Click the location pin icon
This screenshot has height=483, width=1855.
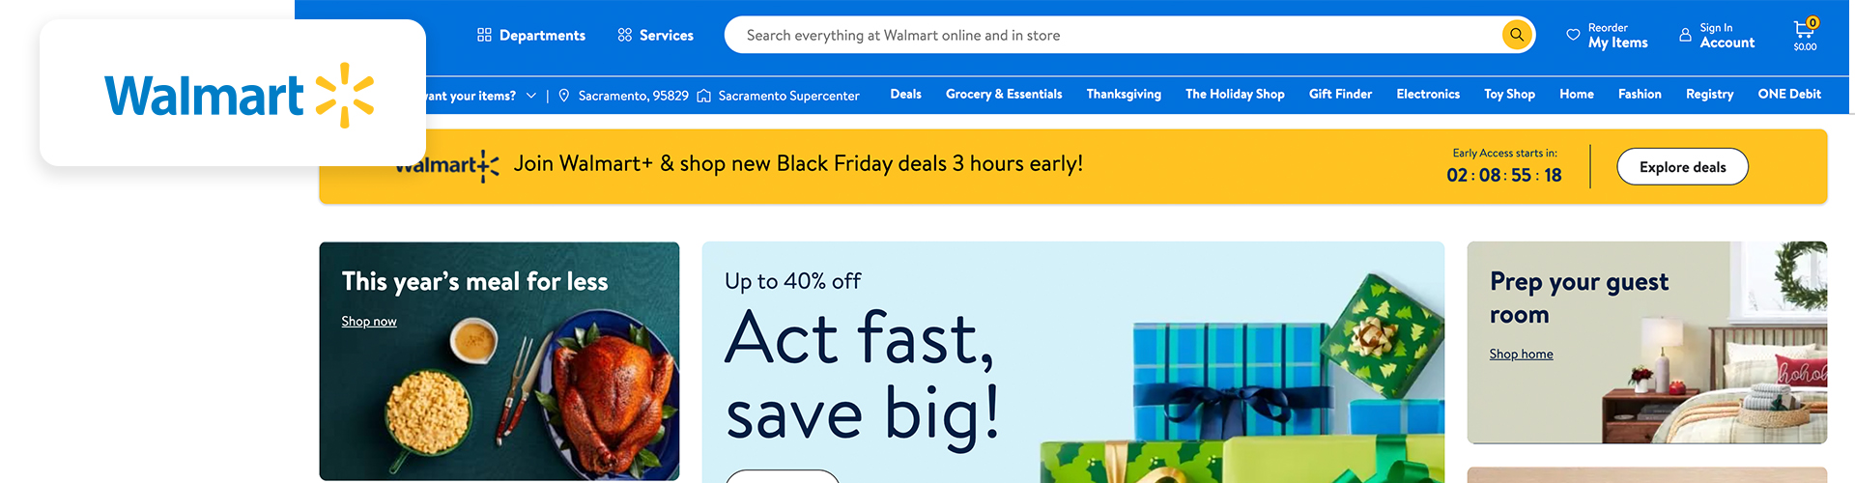pyautogui.click(x=564, y=96)
